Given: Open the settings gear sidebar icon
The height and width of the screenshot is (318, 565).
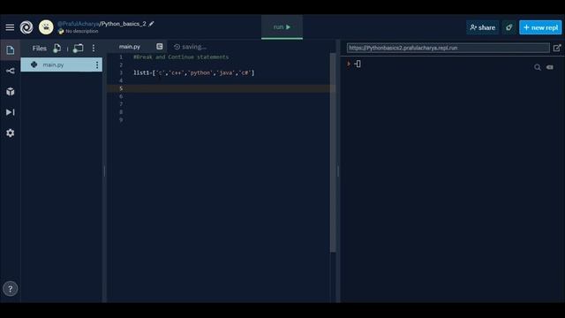Looking at the screenshot, I should coord(10,133).
